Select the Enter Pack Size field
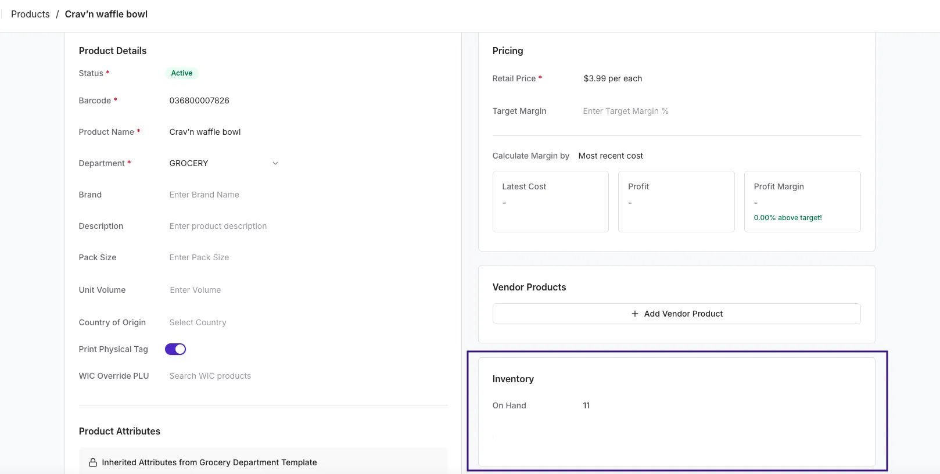The height and width of the screenshot is (474, 940). [x=224, y=257]
